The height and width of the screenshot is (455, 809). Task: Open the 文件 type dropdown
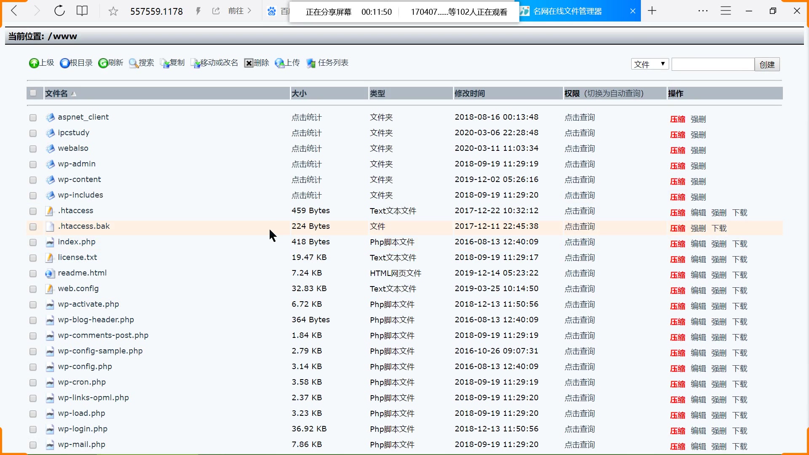[649, 64]
